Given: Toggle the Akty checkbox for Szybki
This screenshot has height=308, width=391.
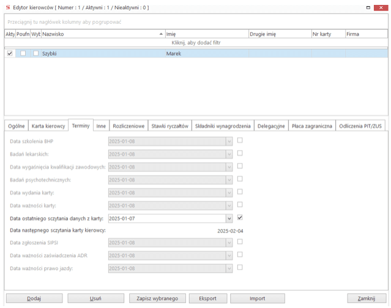Looking at the screenshot, I should pyautogui.click(x=9, y=54).
